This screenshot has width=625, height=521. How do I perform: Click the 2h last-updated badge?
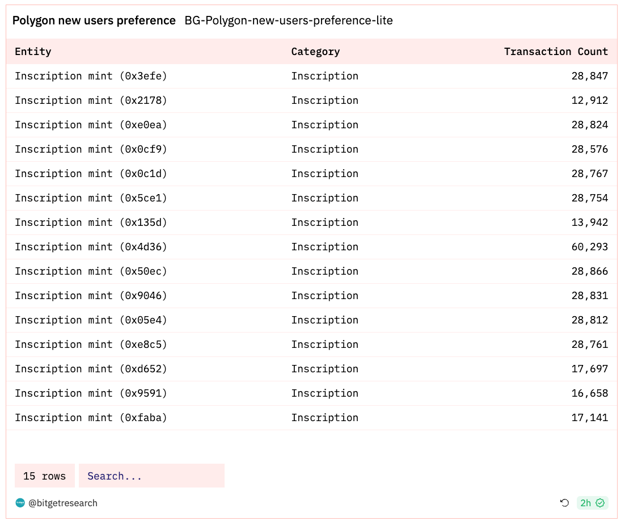pyautogui.click(x=592, y=503)
